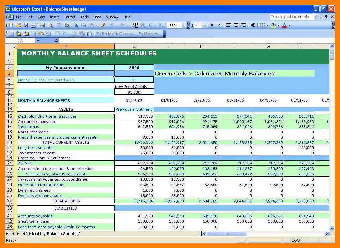Click the Print icon in the toolbar
The height and width of the screenshot is (248, 340).
43,25
